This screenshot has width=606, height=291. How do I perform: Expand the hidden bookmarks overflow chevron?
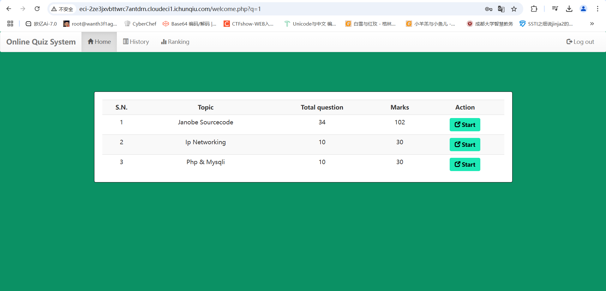592,24
